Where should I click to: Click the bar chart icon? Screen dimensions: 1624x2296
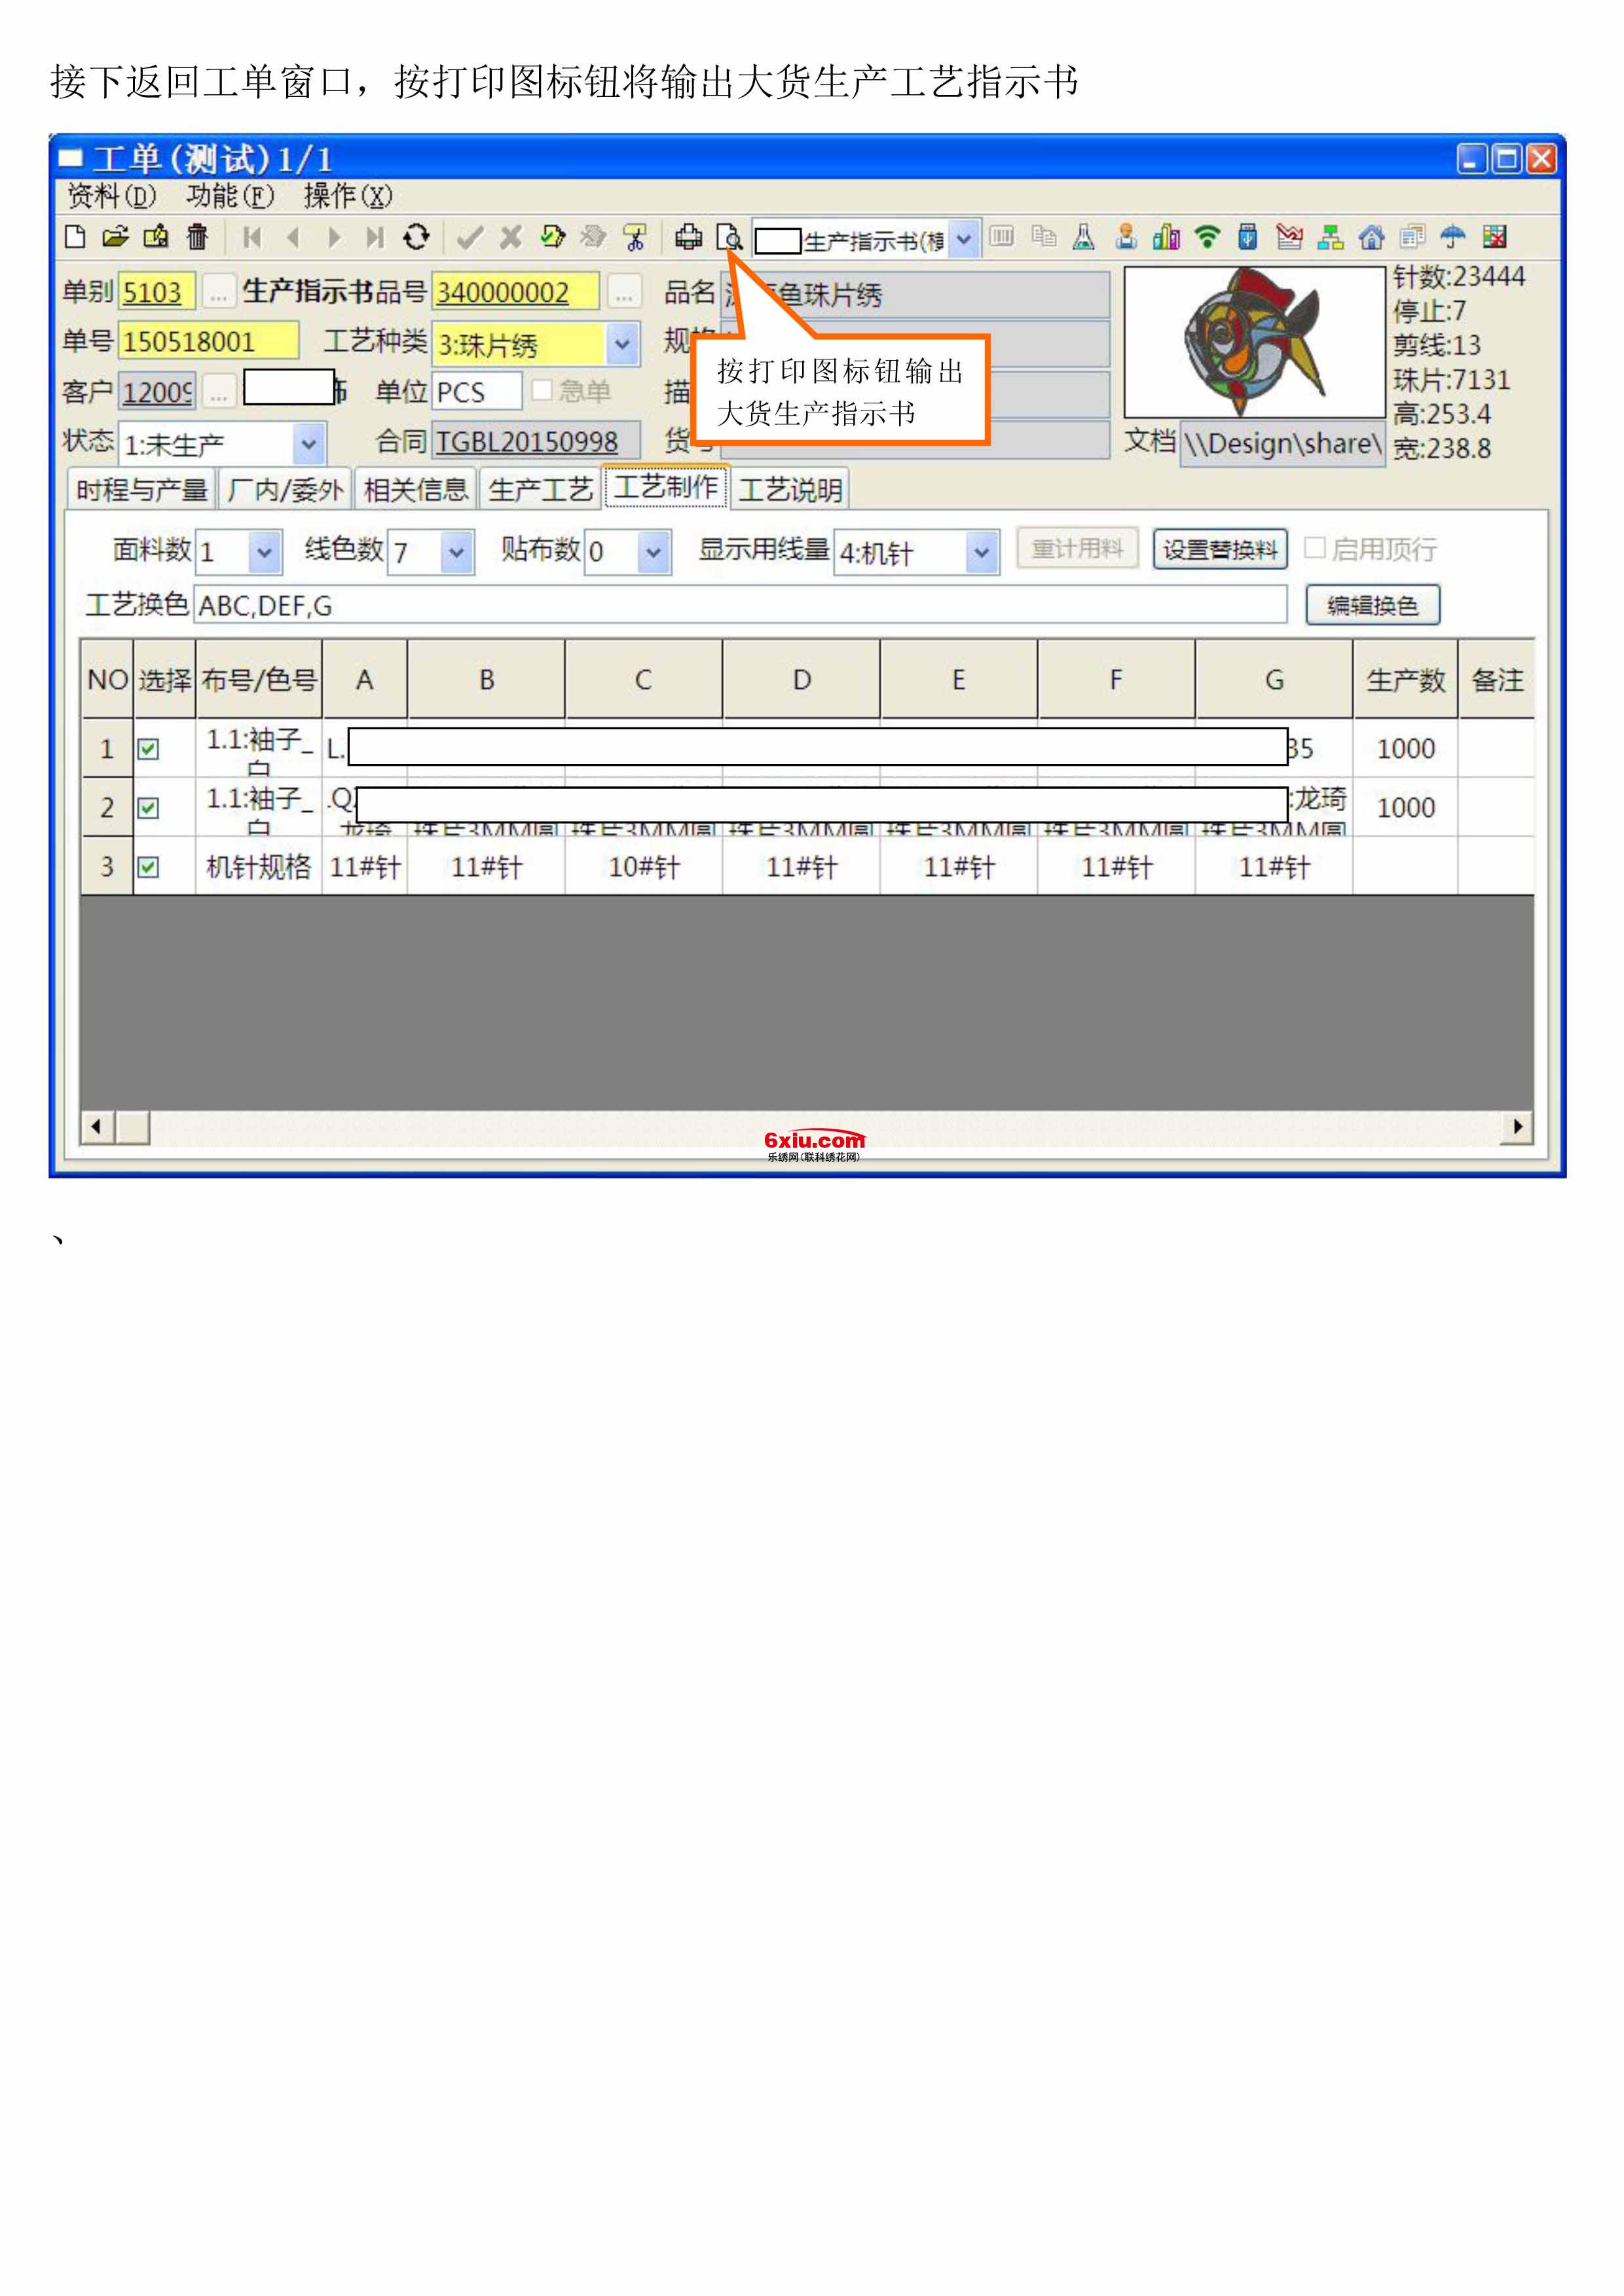click(x=1166, y=237)
